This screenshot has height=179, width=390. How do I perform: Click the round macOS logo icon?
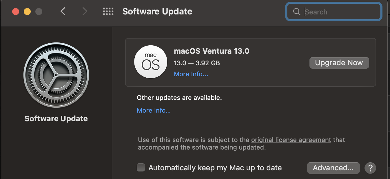[151, 62]
